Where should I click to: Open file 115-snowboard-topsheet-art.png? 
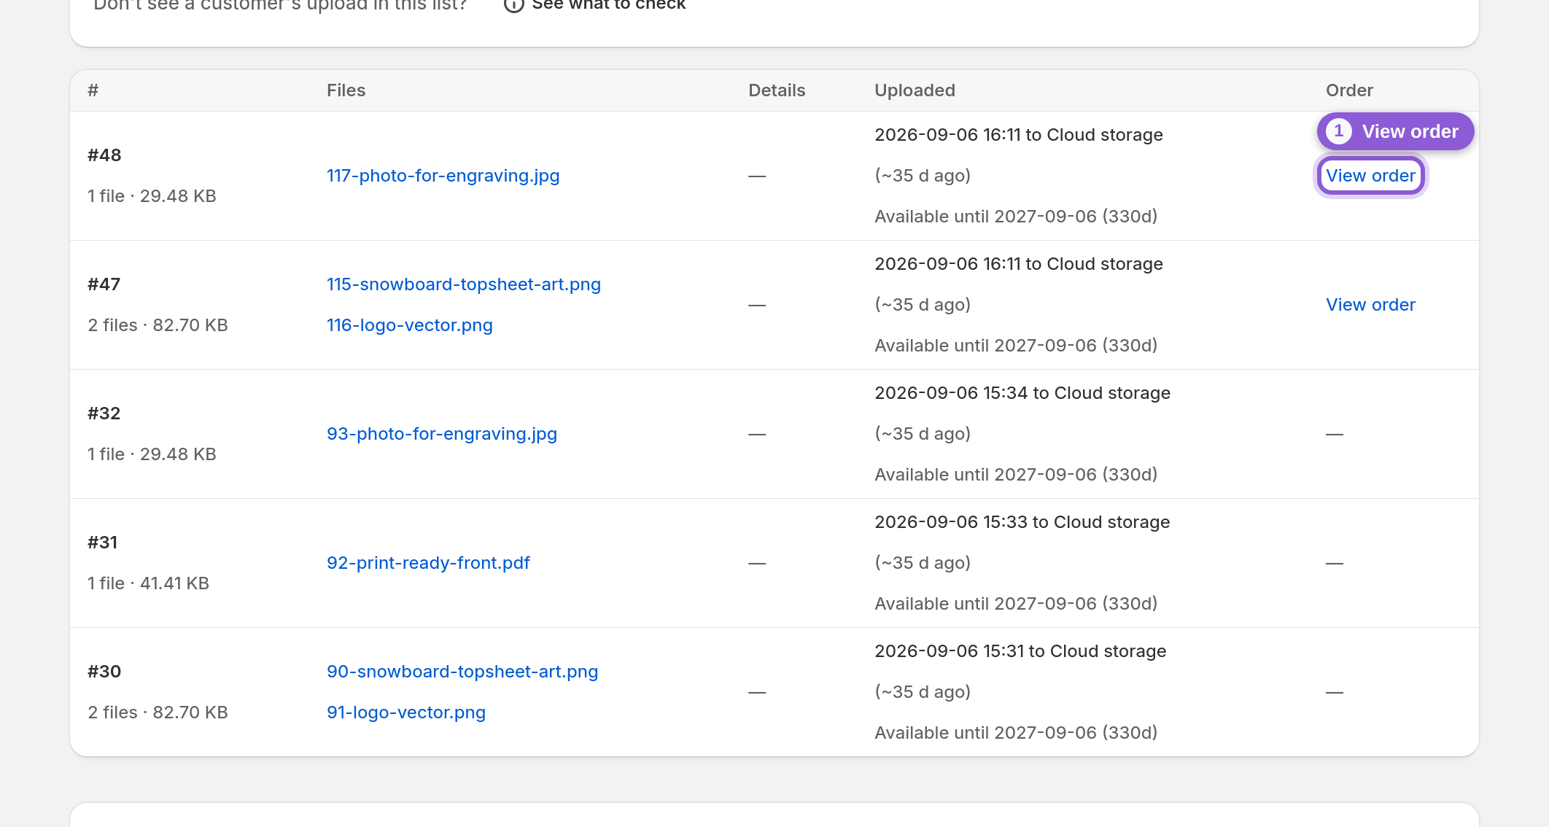coord(464,284)
